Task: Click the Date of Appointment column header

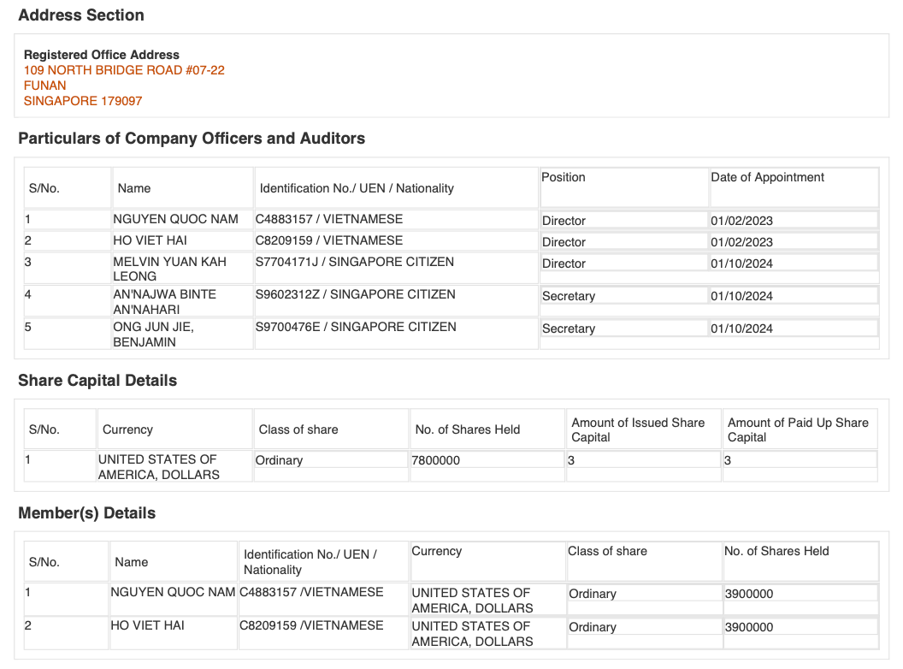Action: click(767, 177)
